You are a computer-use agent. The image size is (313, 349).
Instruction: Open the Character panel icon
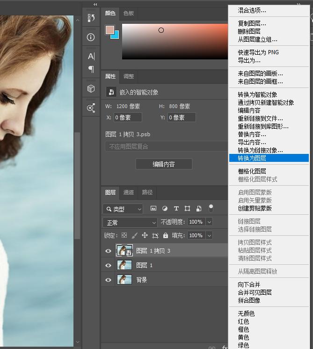[91, 56]
